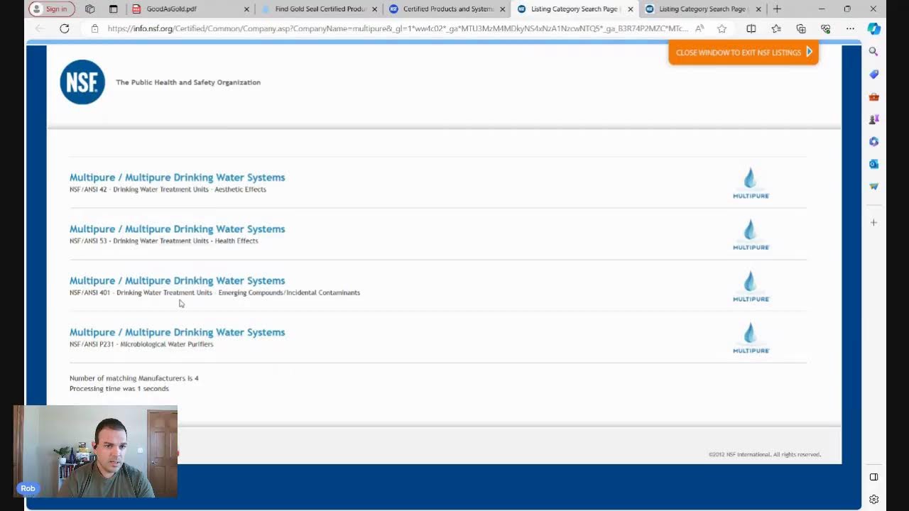Open the Copilot icon
Screen dimensions: 909x511
[x=874, y=28]
